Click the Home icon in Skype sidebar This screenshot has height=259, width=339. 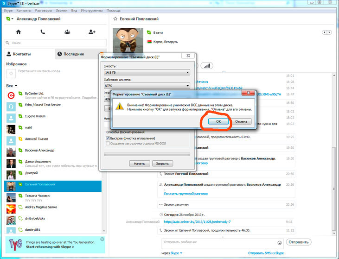click(x=19, y=32)
